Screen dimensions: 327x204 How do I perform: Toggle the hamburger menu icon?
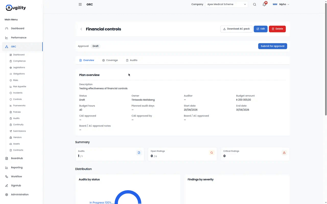[80, 4]
